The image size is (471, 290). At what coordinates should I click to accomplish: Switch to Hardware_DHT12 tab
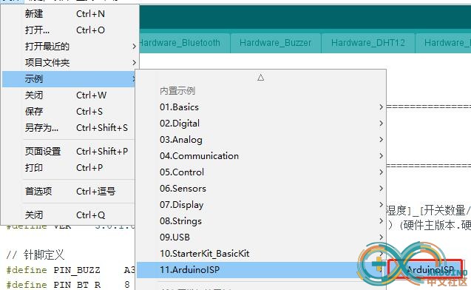[368, 43]
